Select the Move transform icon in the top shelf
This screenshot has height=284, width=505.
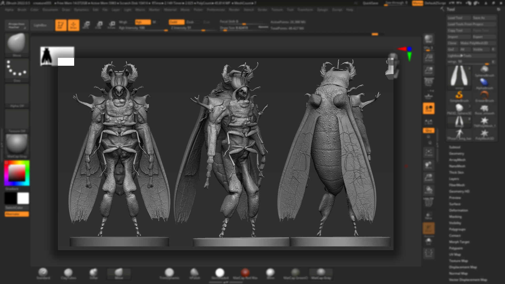(86, 25)
